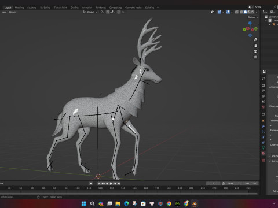Image resolution: width=278 pixels, height=208 pixels.
Task: Open the Add menu in viewport header
Action: coord(4,12)
